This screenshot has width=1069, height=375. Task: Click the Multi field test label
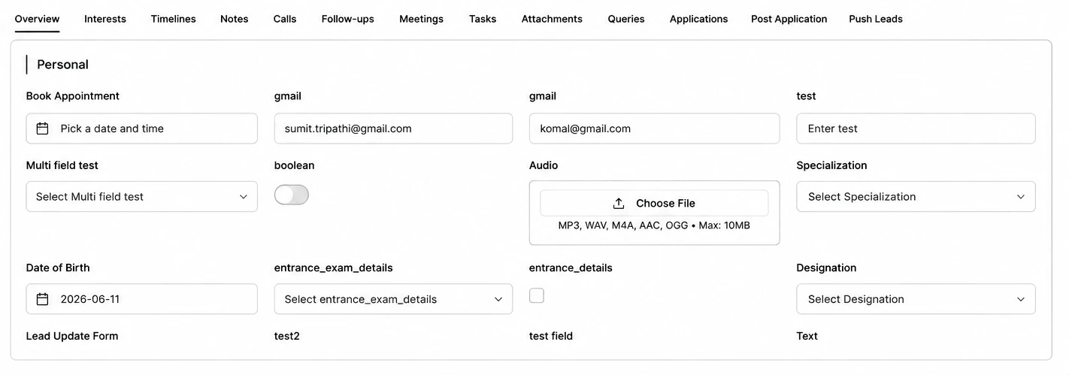(62, 165)
